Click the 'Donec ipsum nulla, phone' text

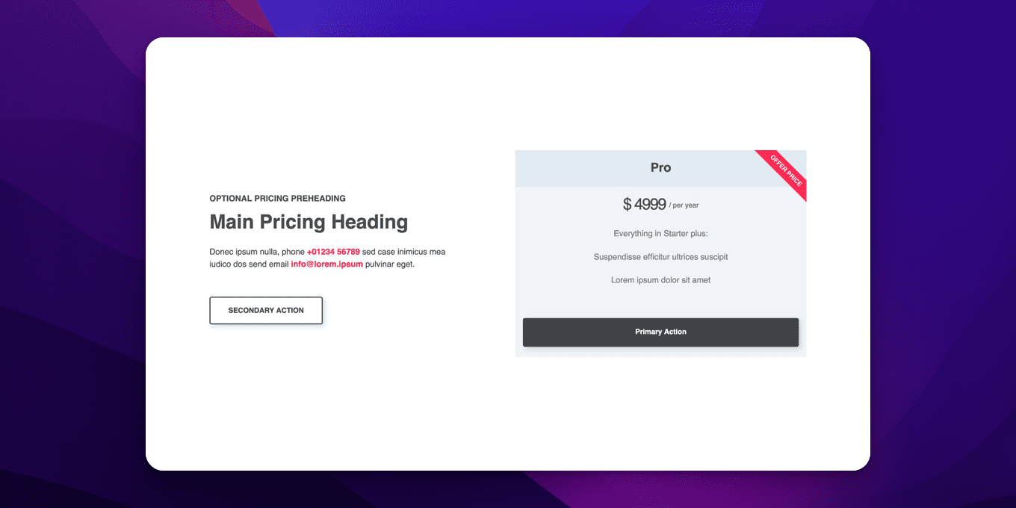(257, 252)
